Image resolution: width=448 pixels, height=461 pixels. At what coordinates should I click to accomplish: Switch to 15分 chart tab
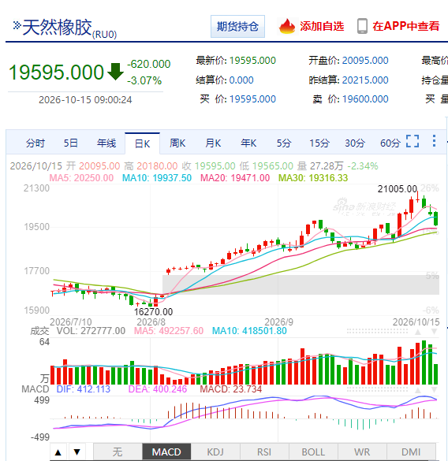click(319, 143)
